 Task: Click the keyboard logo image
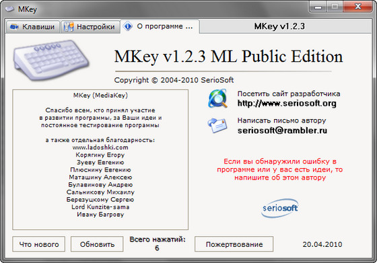pyautogui.click(x=51, y=61)
